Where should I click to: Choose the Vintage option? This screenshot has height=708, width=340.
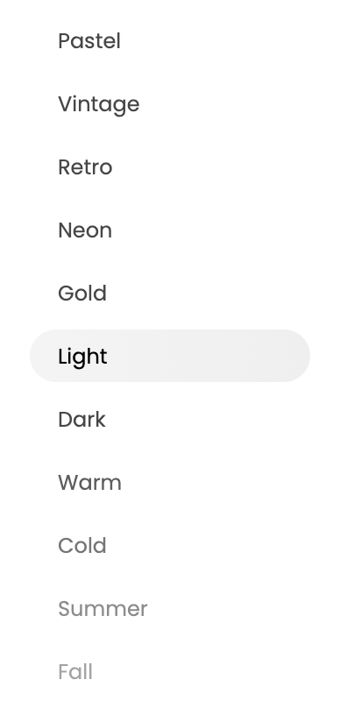[170, 104]
